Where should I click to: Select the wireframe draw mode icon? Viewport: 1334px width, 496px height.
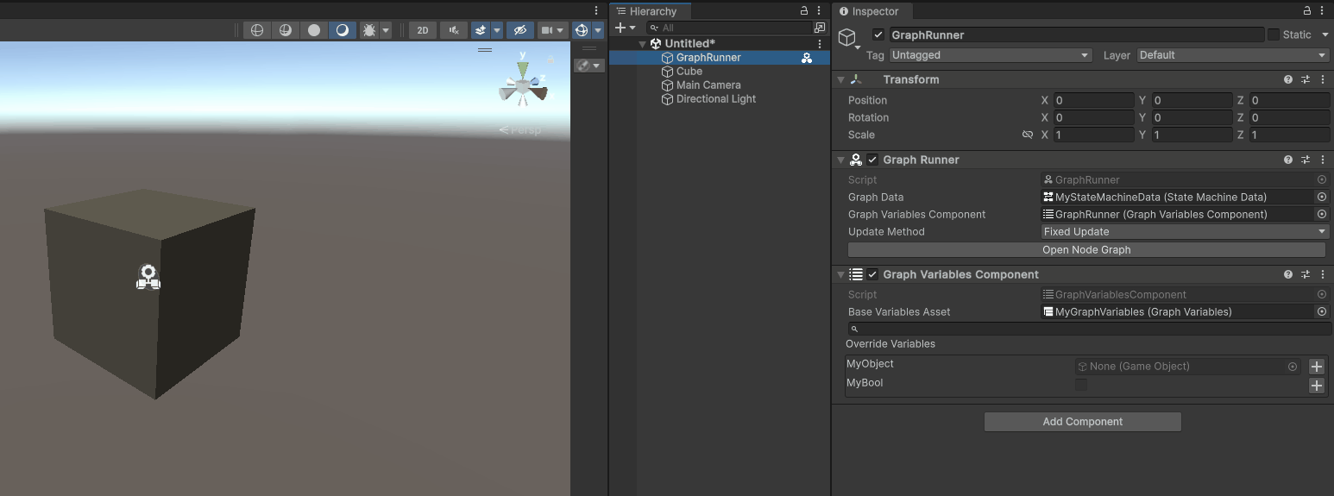pyautogui.click(x=256, y=30)
